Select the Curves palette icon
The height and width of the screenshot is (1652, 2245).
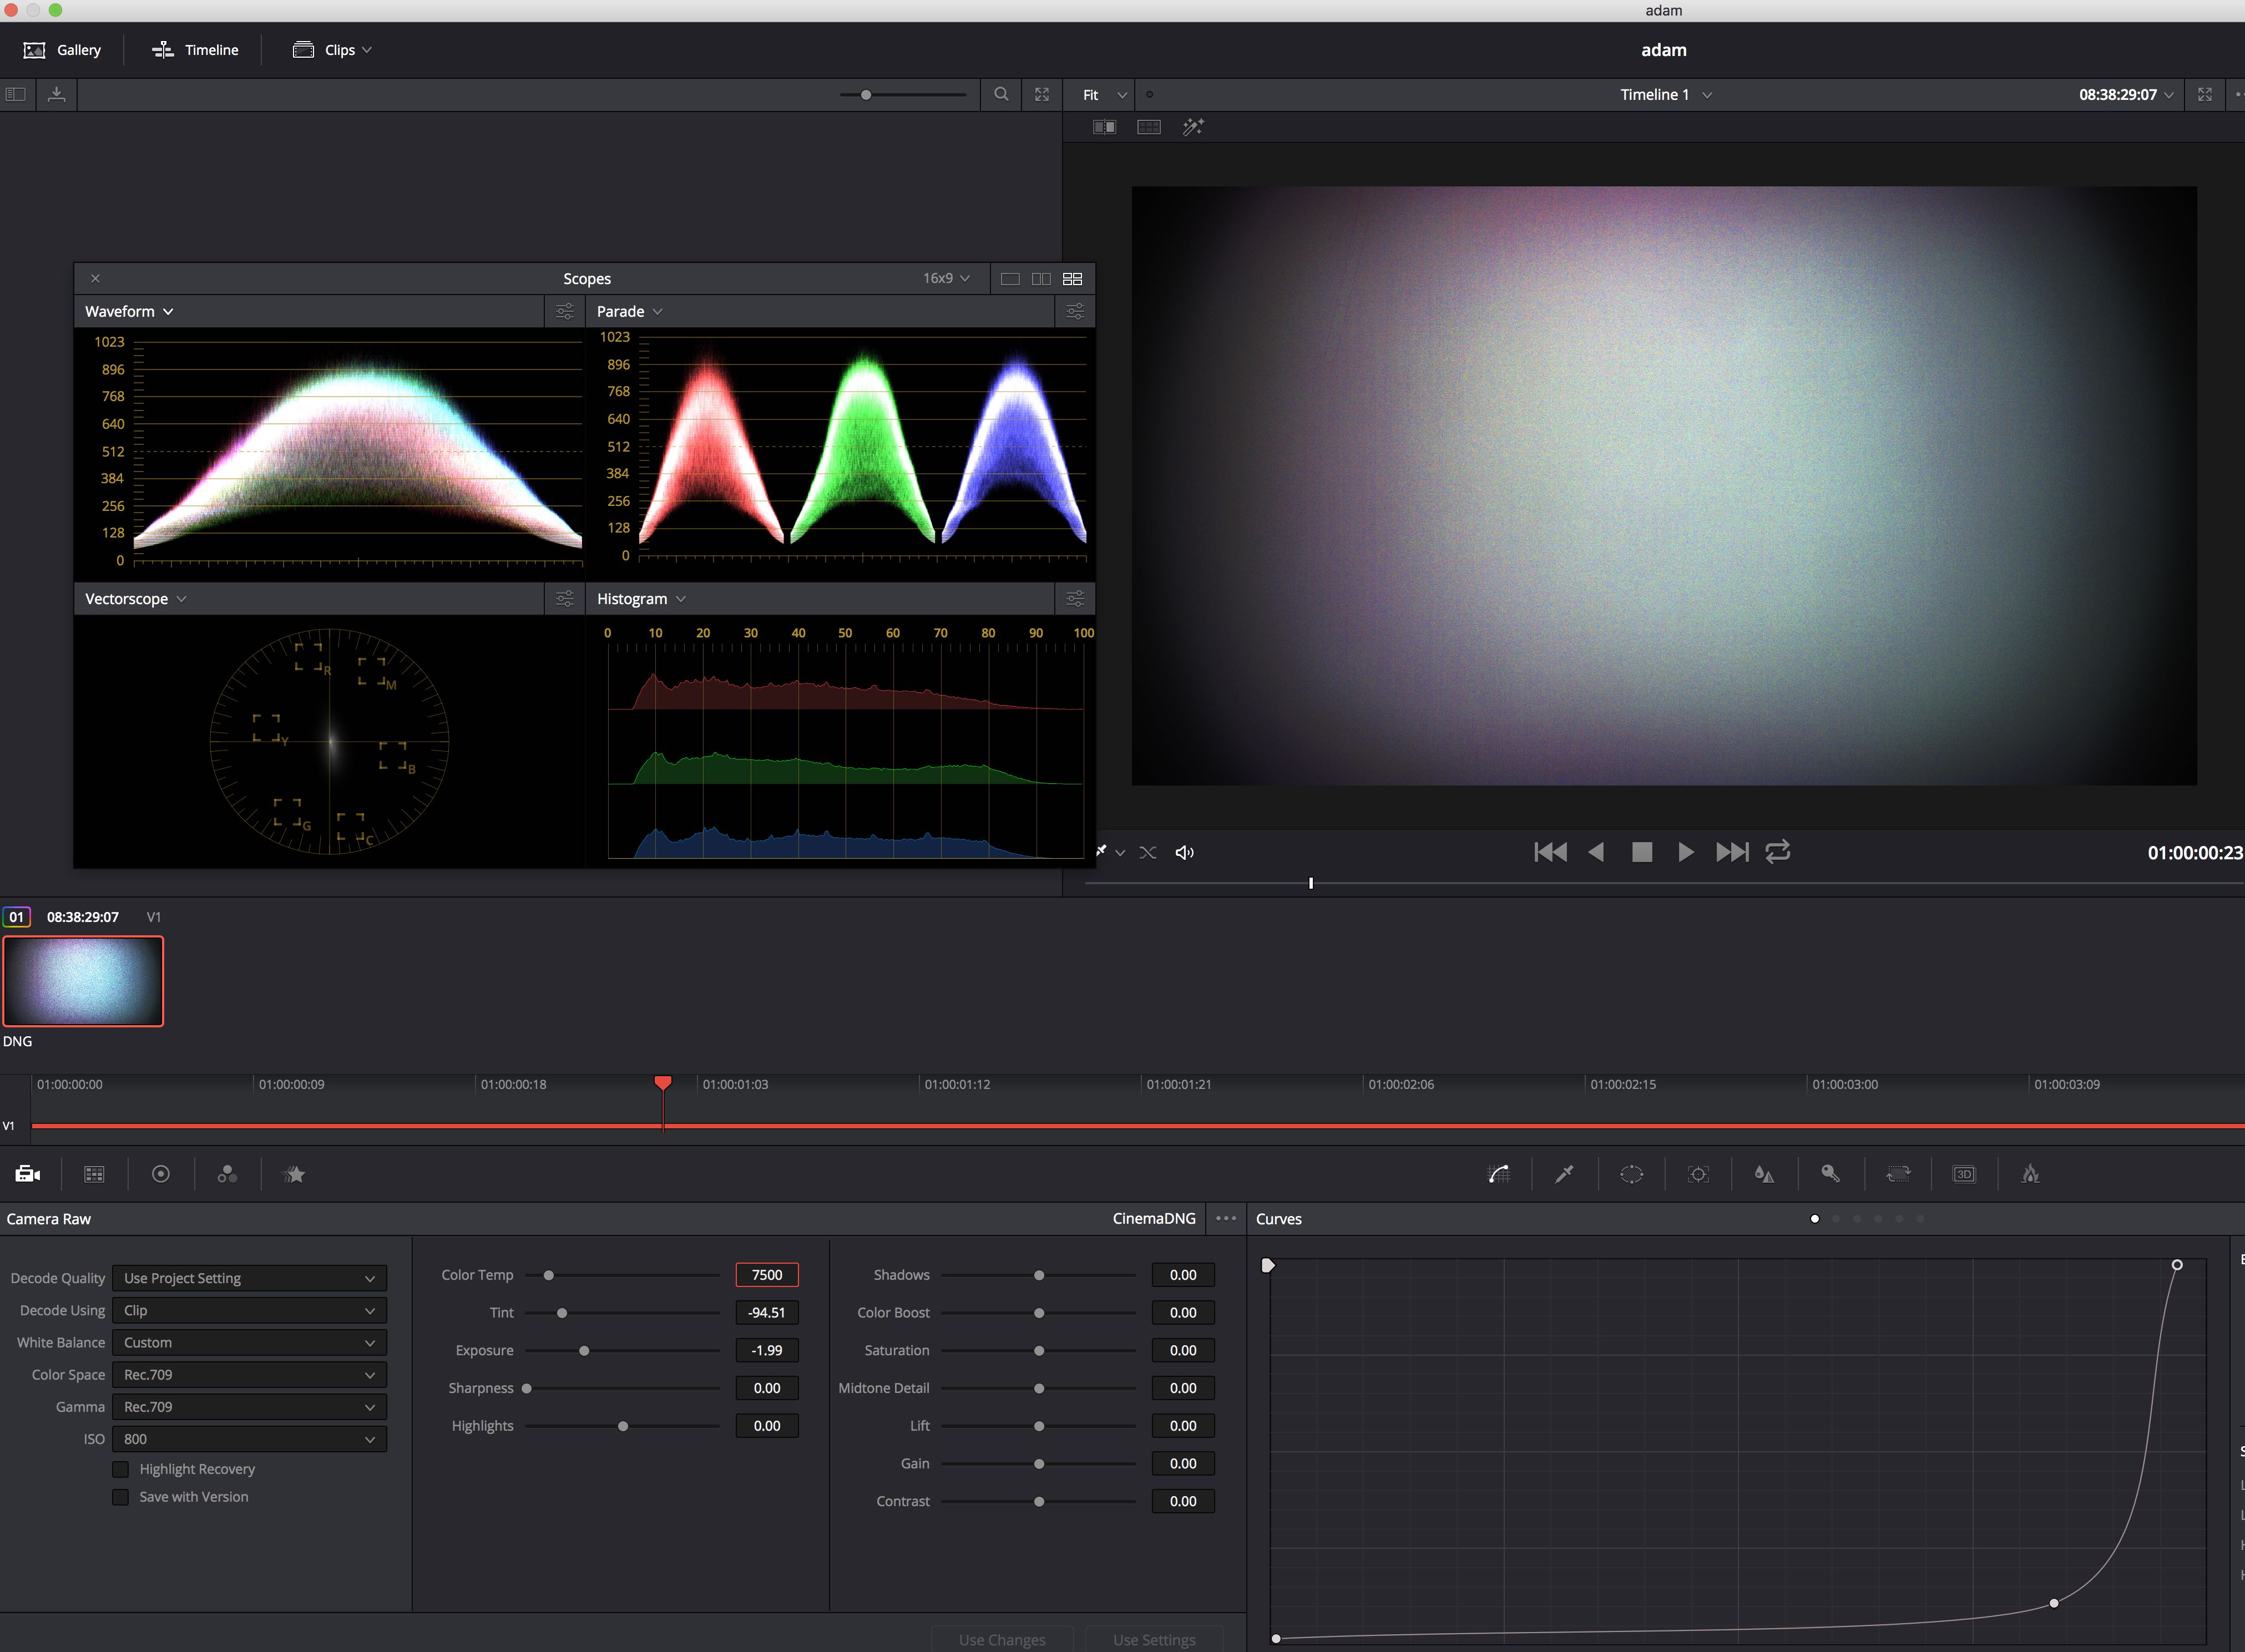[1498, 1174]
